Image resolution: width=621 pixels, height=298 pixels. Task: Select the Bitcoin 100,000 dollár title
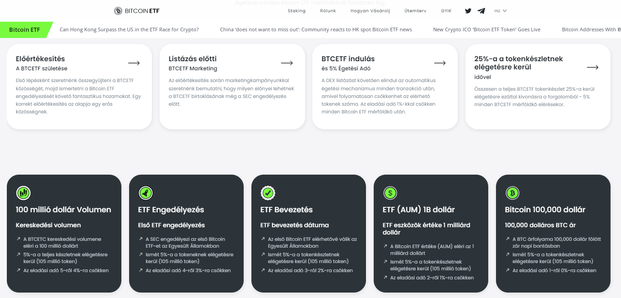(545, 210)
